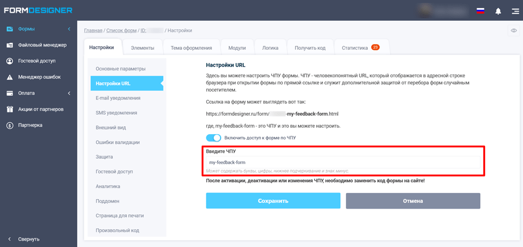Open Error manager in sidebar
This screenshot has width=523, height=247.
pyautogui.click(x=39, y=77)
